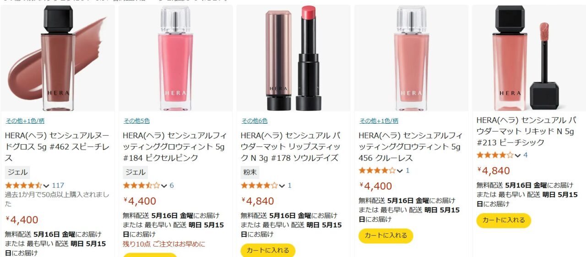Open その他6色 color options link
Viewport: 586px width, 257px height.
coord(255,121)
